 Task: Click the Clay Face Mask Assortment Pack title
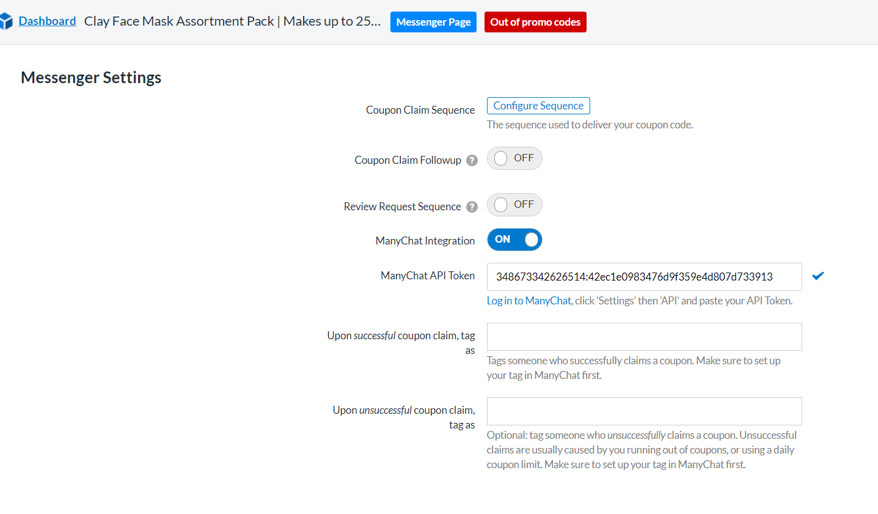click(x=232, y=21)
